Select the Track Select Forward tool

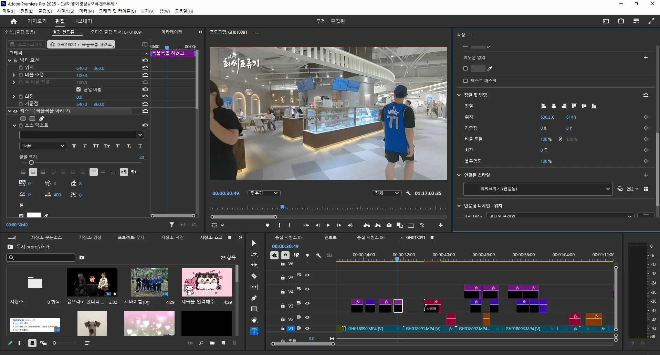[254, 254]
